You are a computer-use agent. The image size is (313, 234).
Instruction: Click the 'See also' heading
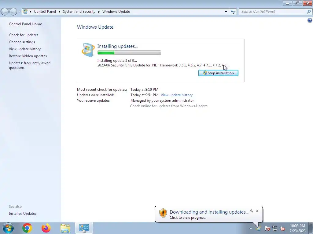(x=15, y=207)
